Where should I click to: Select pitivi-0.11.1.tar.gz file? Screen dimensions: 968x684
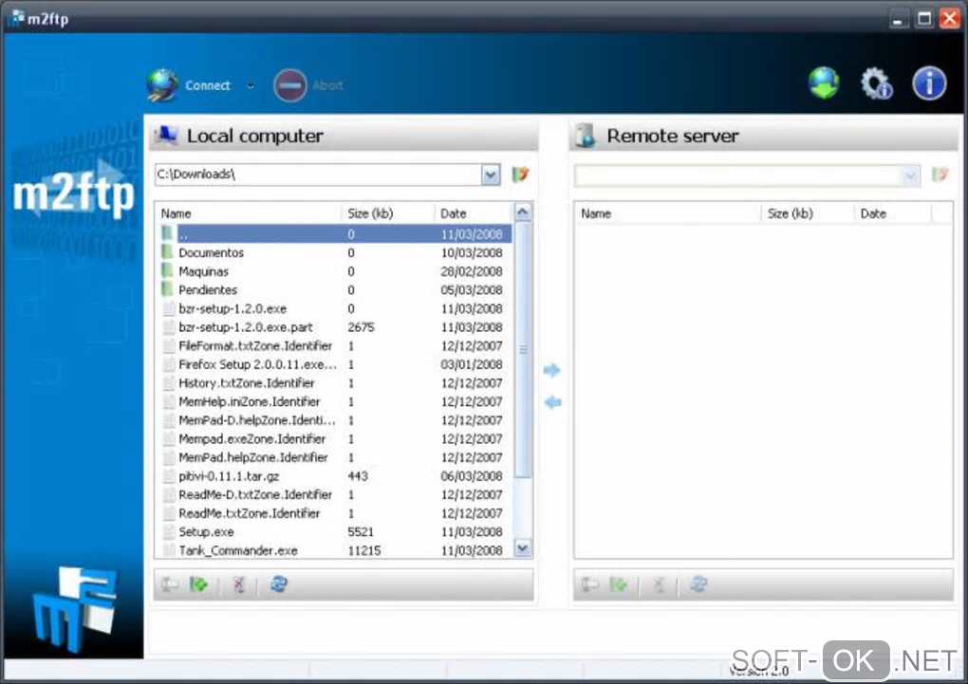335,476
